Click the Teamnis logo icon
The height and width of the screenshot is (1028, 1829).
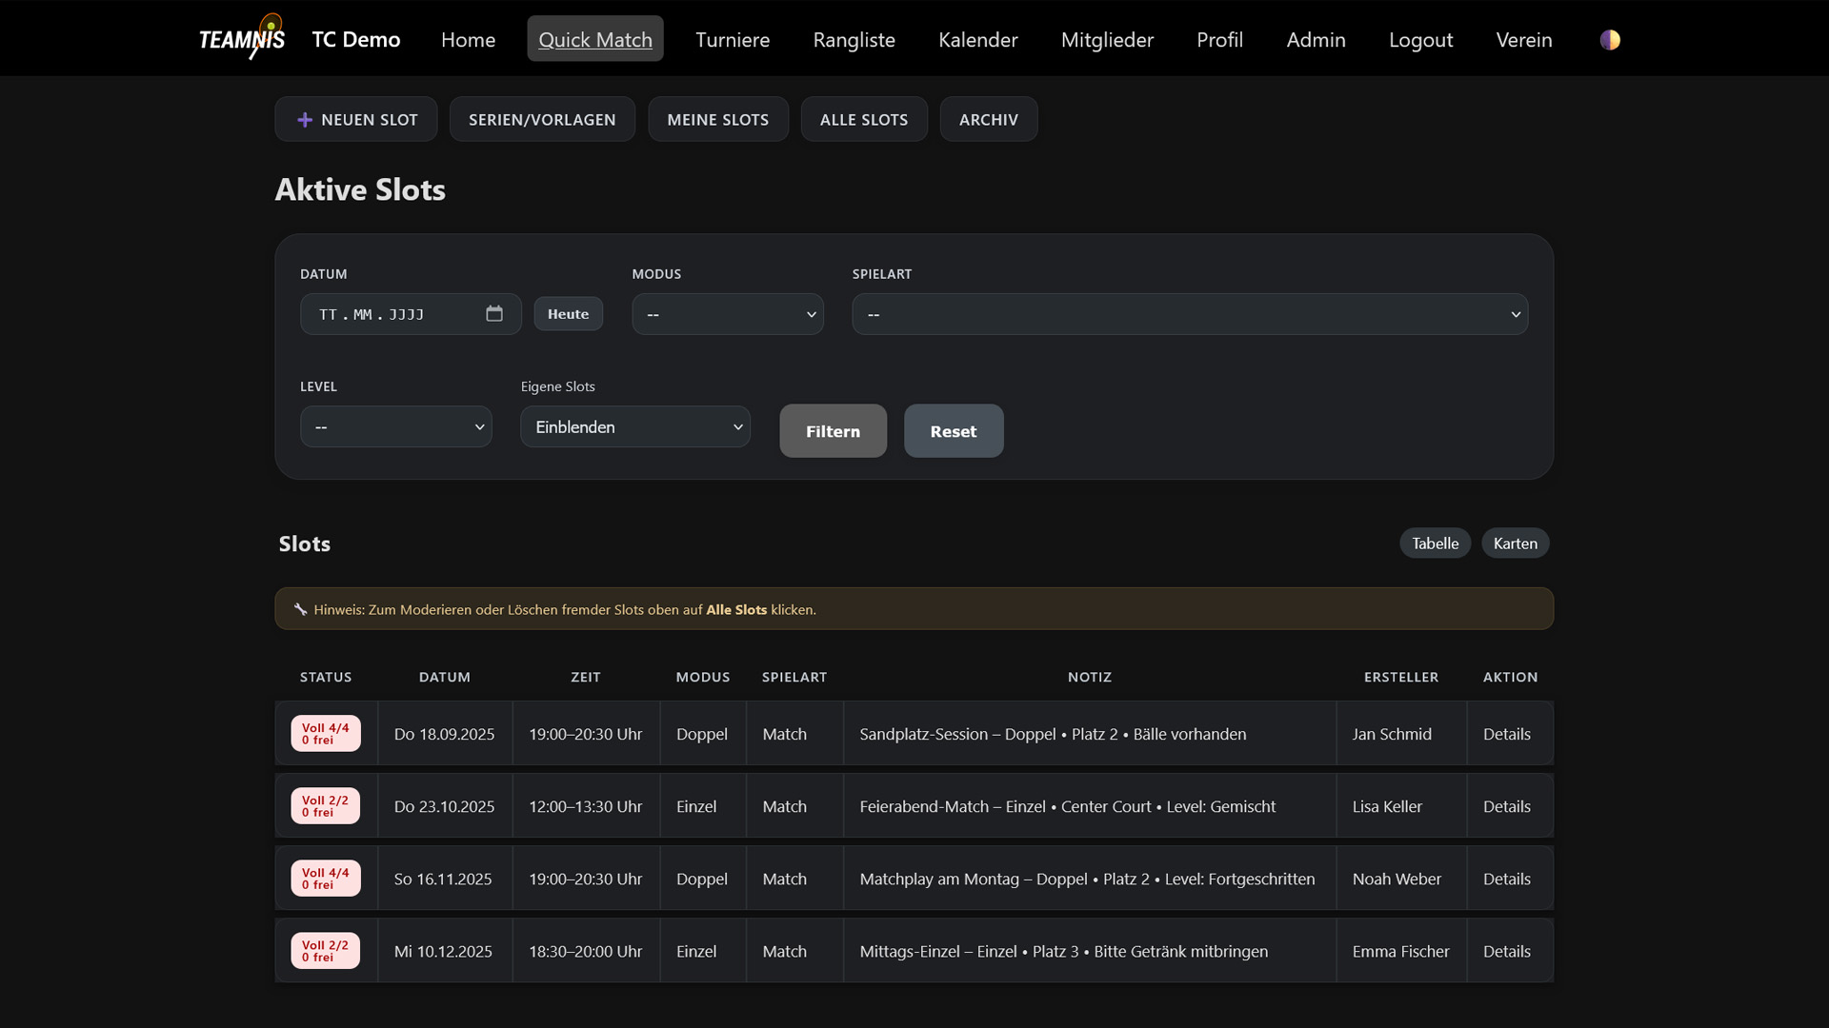242,38
